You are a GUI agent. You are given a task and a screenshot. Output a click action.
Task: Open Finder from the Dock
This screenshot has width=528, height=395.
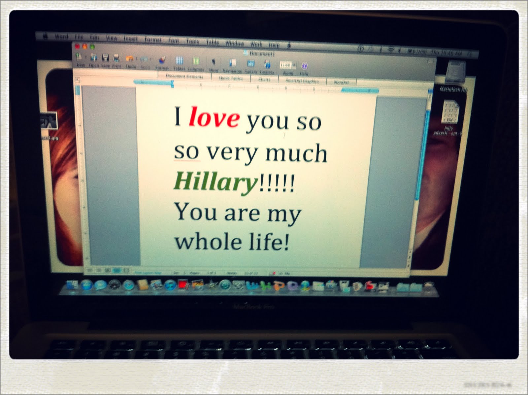(x=73, y=285)
